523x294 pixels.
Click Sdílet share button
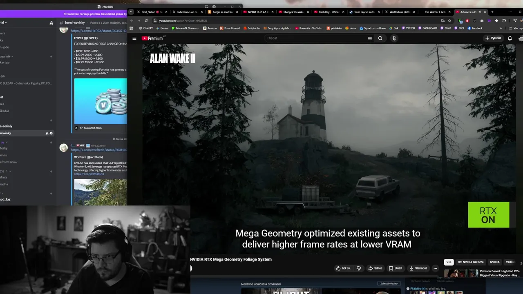[x=375, y=268]
